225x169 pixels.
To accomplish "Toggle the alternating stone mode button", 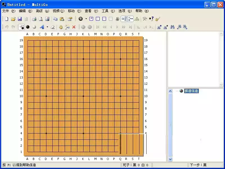I will pos(21,27).
